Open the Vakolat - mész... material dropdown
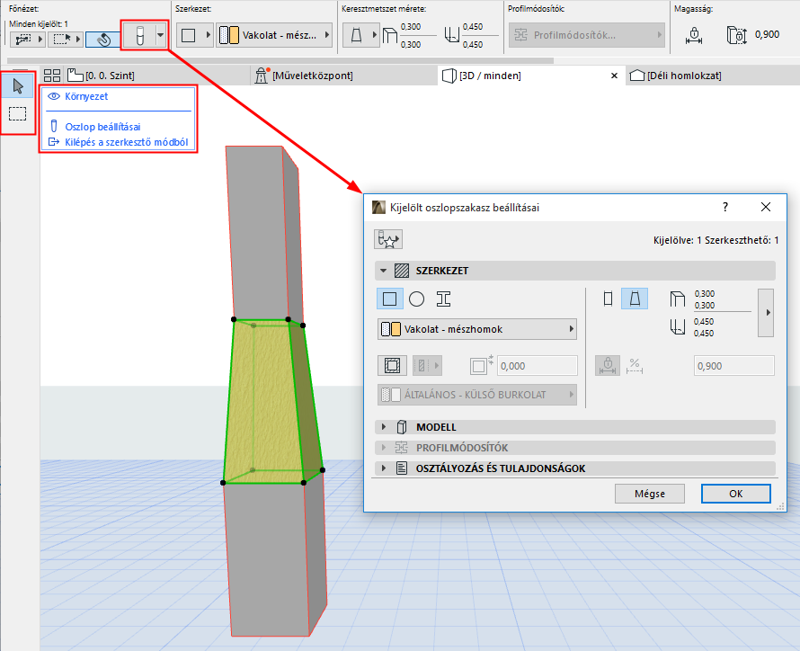800x651 pixels. tap(274, 35)
